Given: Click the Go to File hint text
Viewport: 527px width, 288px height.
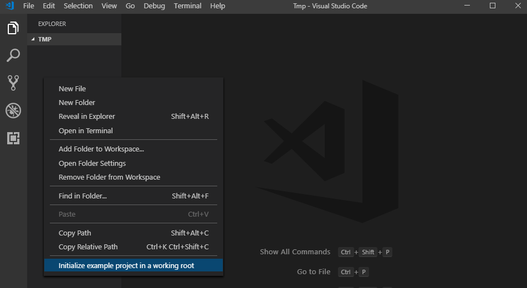Looking at the screenshot, I should pos(314,271).
